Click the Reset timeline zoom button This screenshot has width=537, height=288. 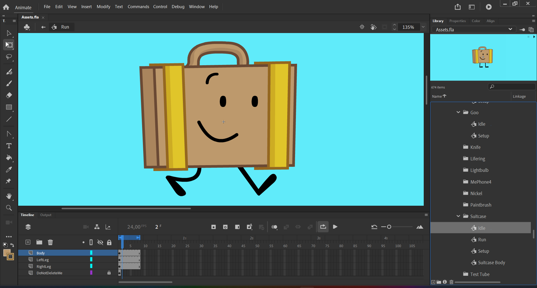[x=374, y=227]
